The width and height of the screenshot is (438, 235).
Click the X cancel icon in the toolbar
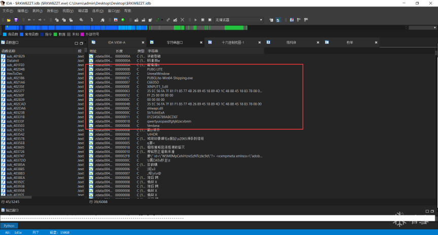(182, 20)
